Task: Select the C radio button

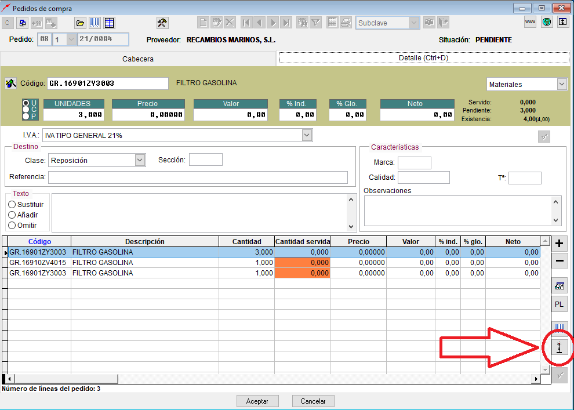Action: (26, 110)
